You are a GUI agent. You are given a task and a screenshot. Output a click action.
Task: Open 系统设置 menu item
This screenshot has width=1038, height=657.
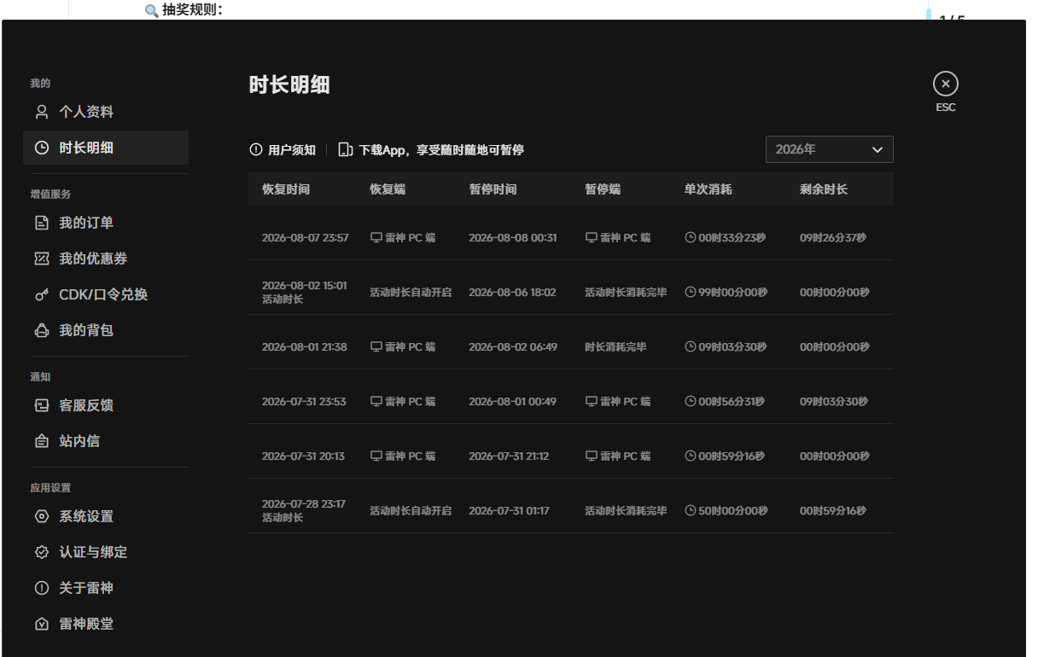pyautogui.click(x=106, y=516)
